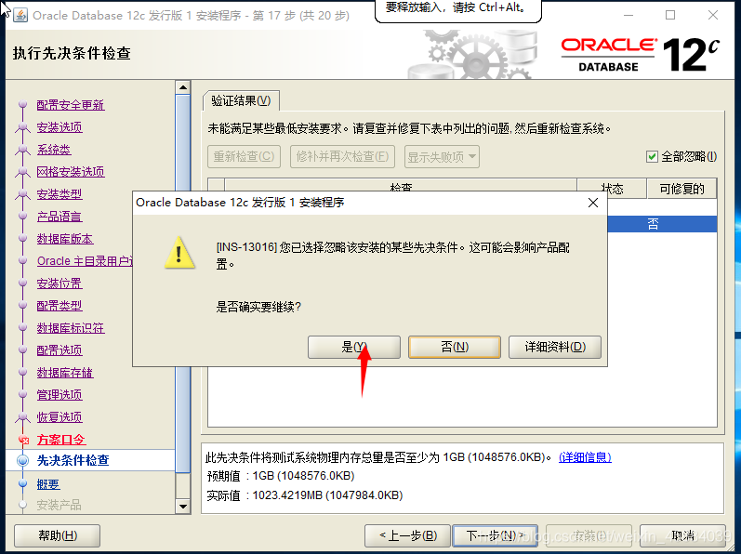Screen dimensions: 741x554
Task: Go to 恢复选项 step
Action: [60, 417]
